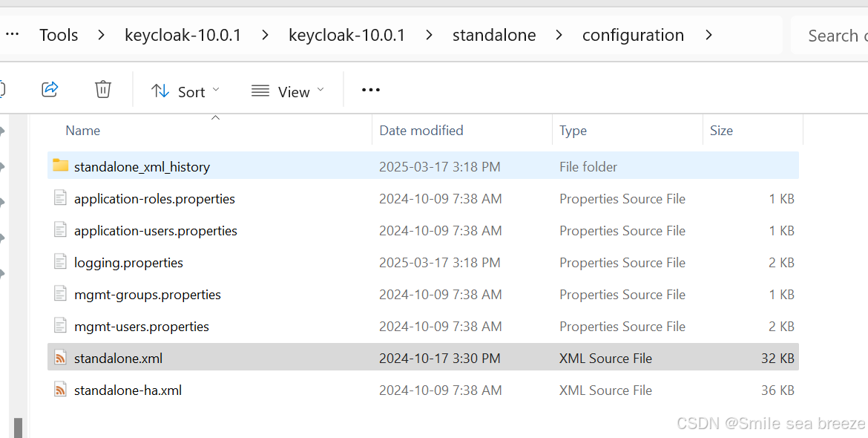
Task: Click the folder icon beside standalone_xml_history
Action: [60, 166]
